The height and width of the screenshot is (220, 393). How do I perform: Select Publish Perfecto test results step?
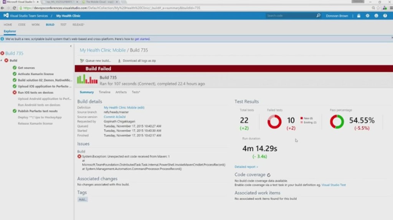tap(38, 111)
